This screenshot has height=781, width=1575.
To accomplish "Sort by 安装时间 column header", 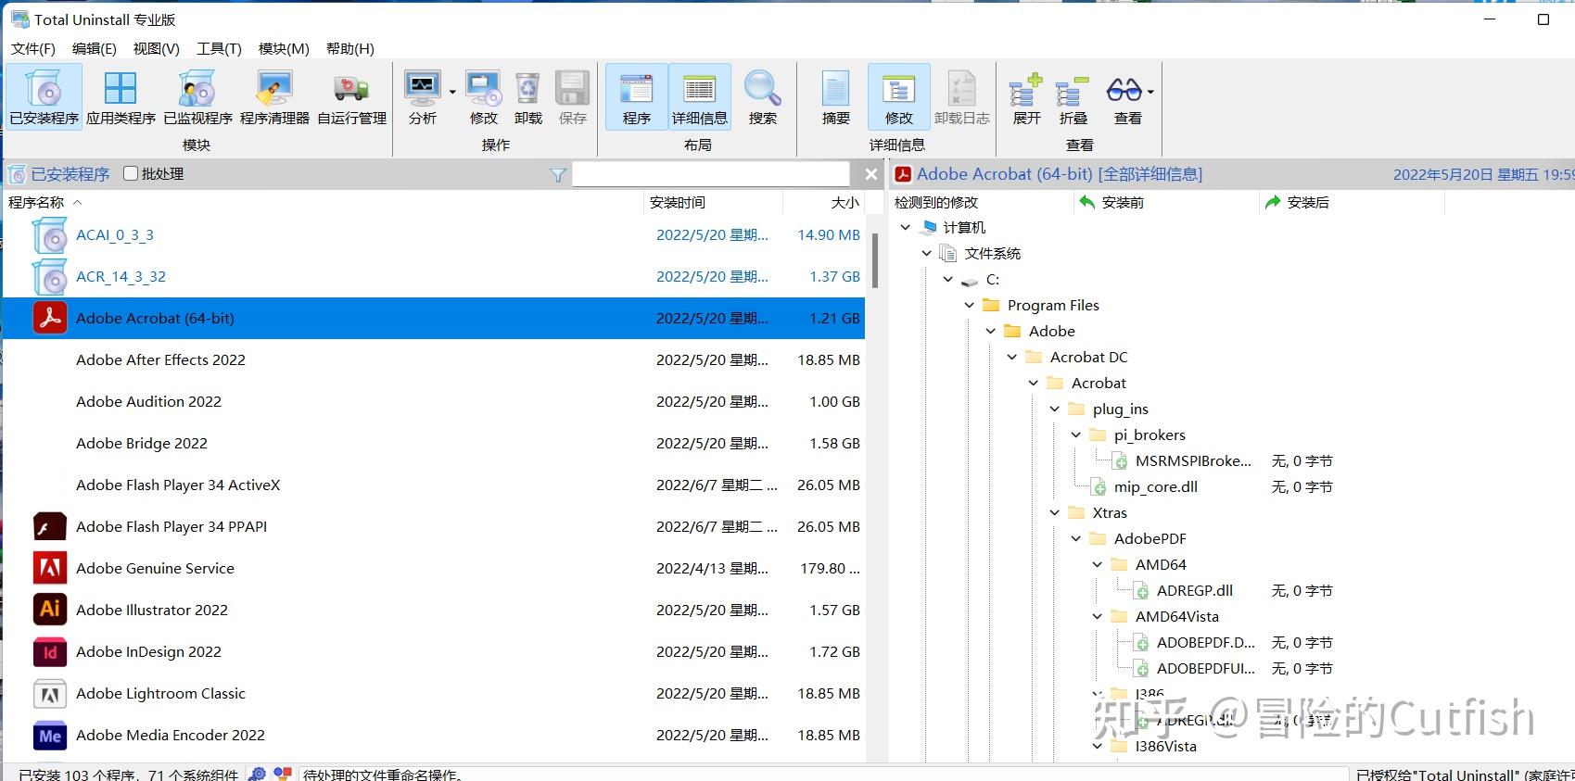I will pyautogui.click(x=713, y=202).
